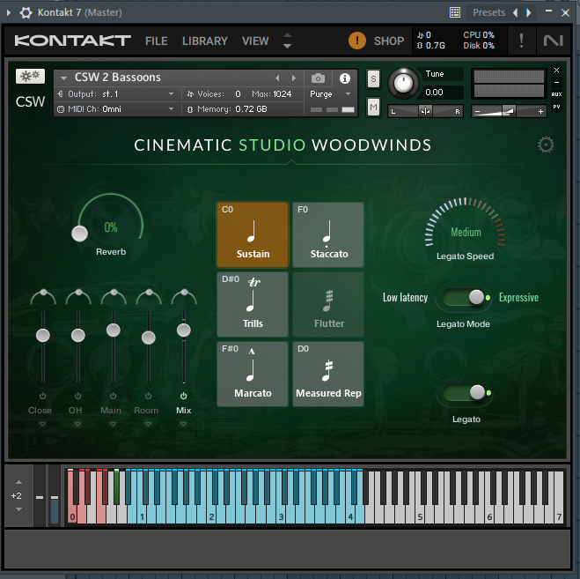Toggle the PV button
This screenshot has width=580, height=579.
[x=556, y=107]
